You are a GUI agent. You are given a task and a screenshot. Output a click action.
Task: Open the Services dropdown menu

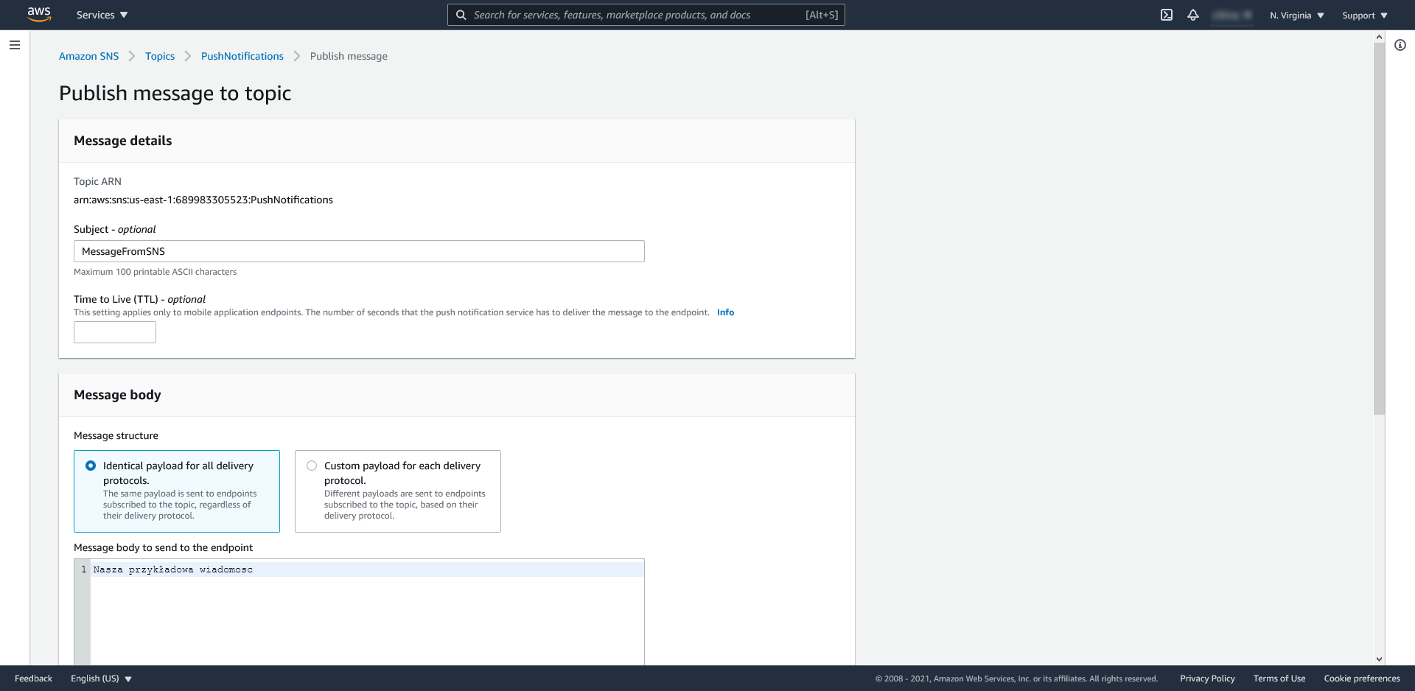tap(102, 15)
